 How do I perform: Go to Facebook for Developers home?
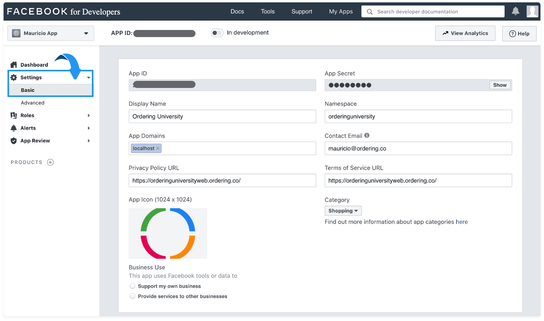[64, 11]
